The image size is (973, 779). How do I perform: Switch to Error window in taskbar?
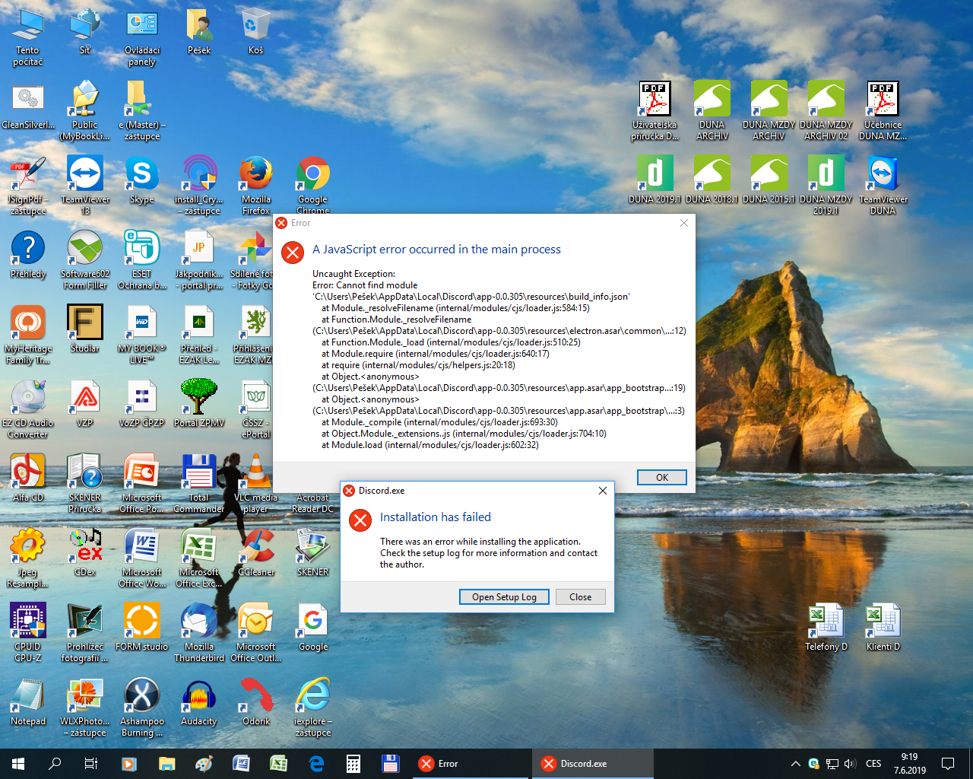click(471, 764)
